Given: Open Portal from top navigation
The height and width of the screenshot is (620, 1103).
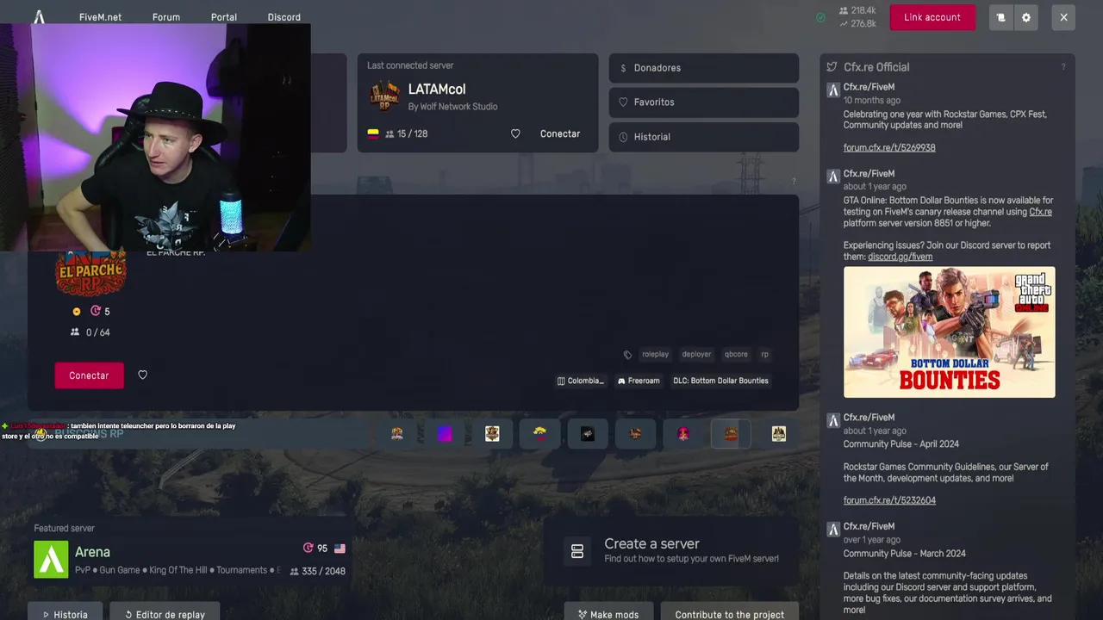Looking at the screenshot, I should pyautogui.click(x=224, y=17).
